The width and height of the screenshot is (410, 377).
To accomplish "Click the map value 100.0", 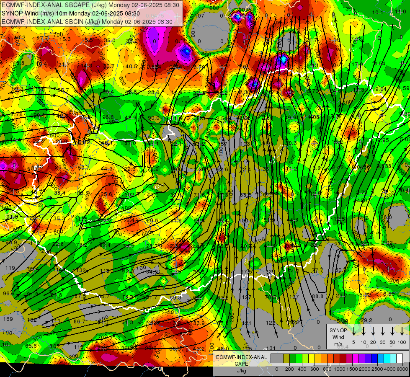I will pos(246,221).
